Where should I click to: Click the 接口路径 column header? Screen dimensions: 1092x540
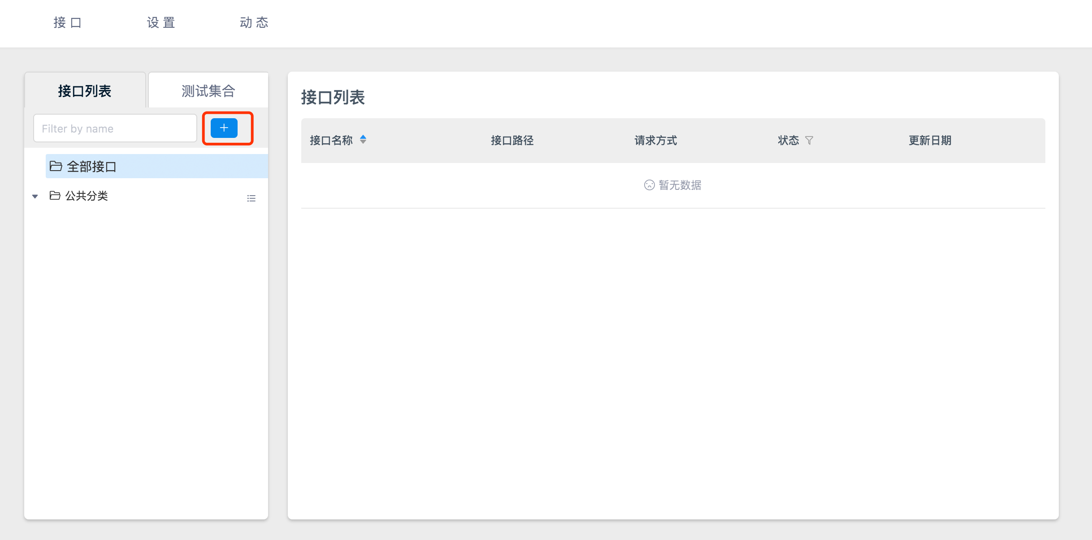tap(512, 141)
